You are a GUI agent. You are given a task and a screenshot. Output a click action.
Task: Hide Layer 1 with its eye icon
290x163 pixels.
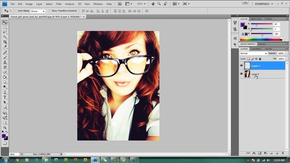point(242,66)
